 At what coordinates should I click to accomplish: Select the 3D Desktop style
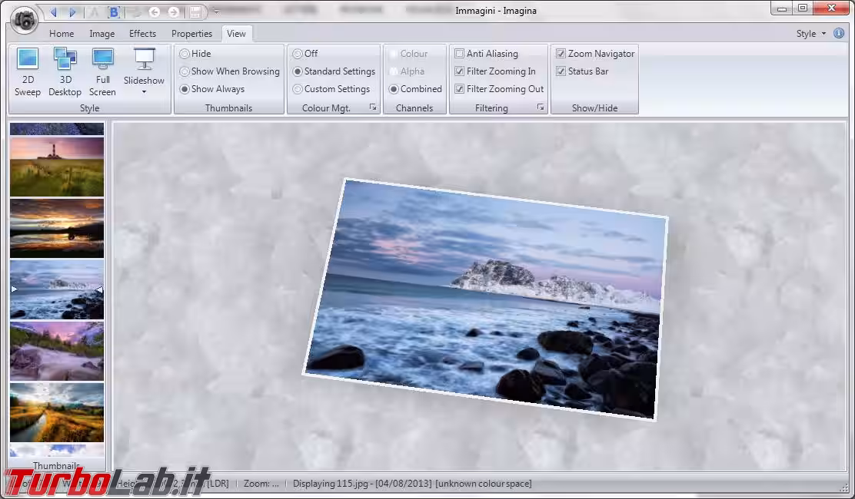tap(65, 71)
